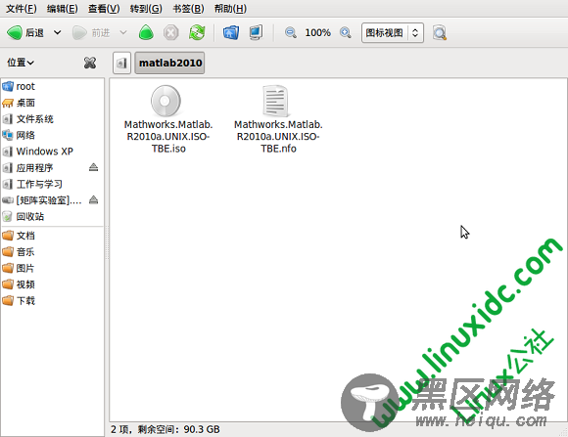This screenshot has width=568, height=437.
Task: Open the sidebar Places dropdown
Action: coord(21,63)
